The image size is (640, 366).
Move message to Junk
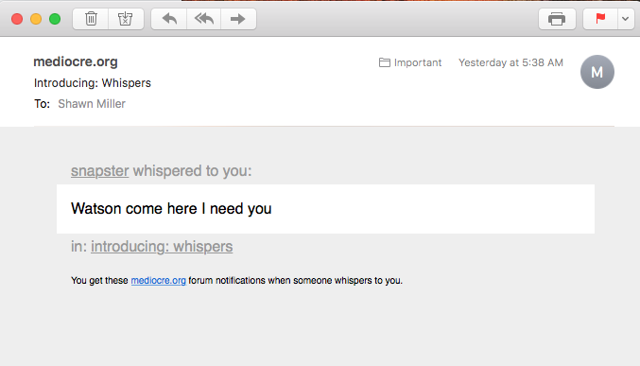(x=126, y=19)
